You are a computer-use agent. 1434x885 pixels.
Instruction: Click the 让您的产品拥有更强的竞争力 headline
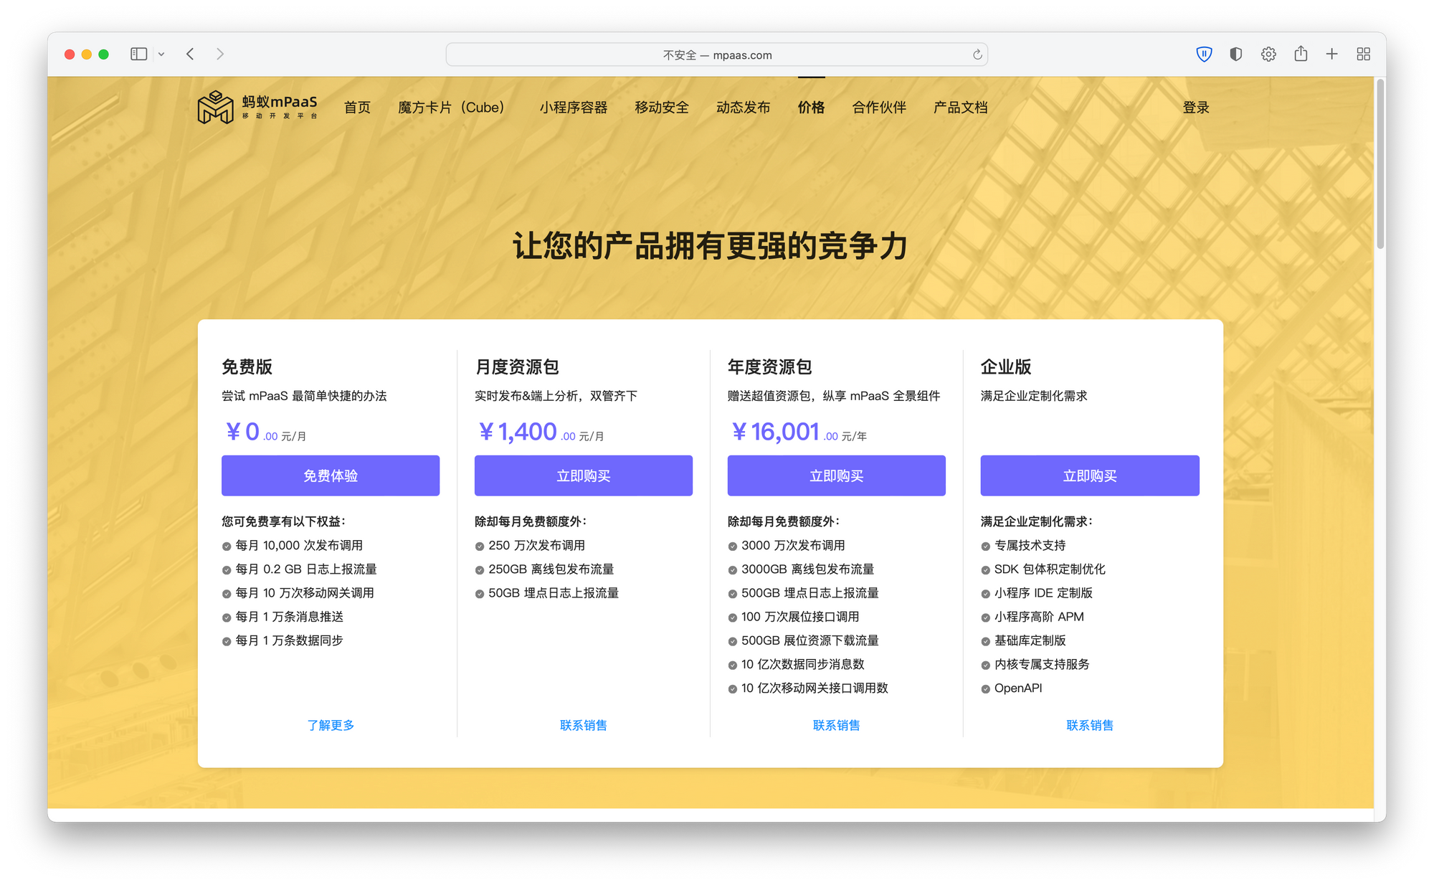tap(710, 246)
